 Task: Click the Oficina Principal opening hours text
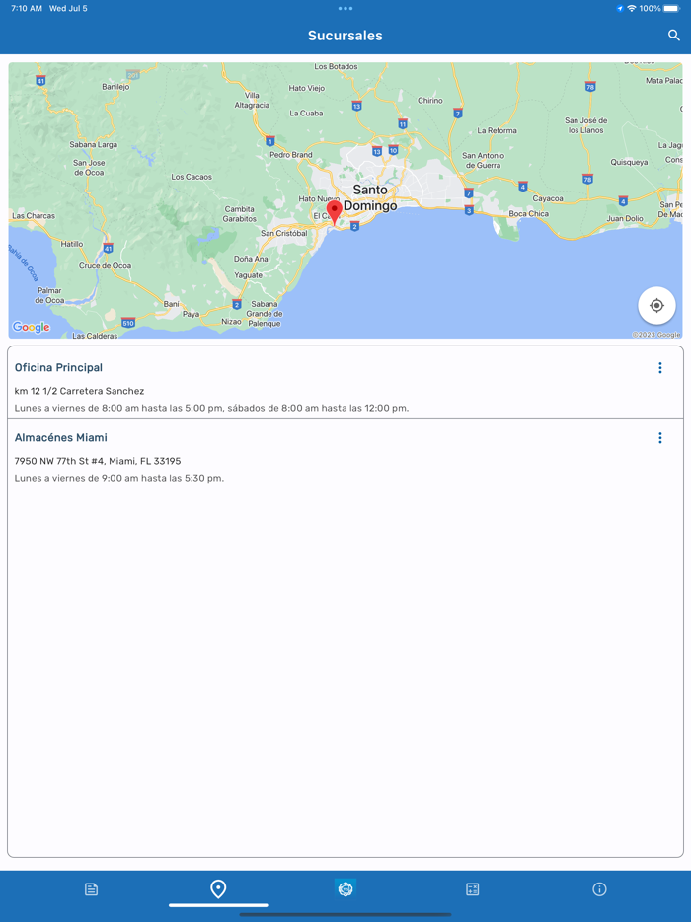pyautogui.click(x=211, y=408)
